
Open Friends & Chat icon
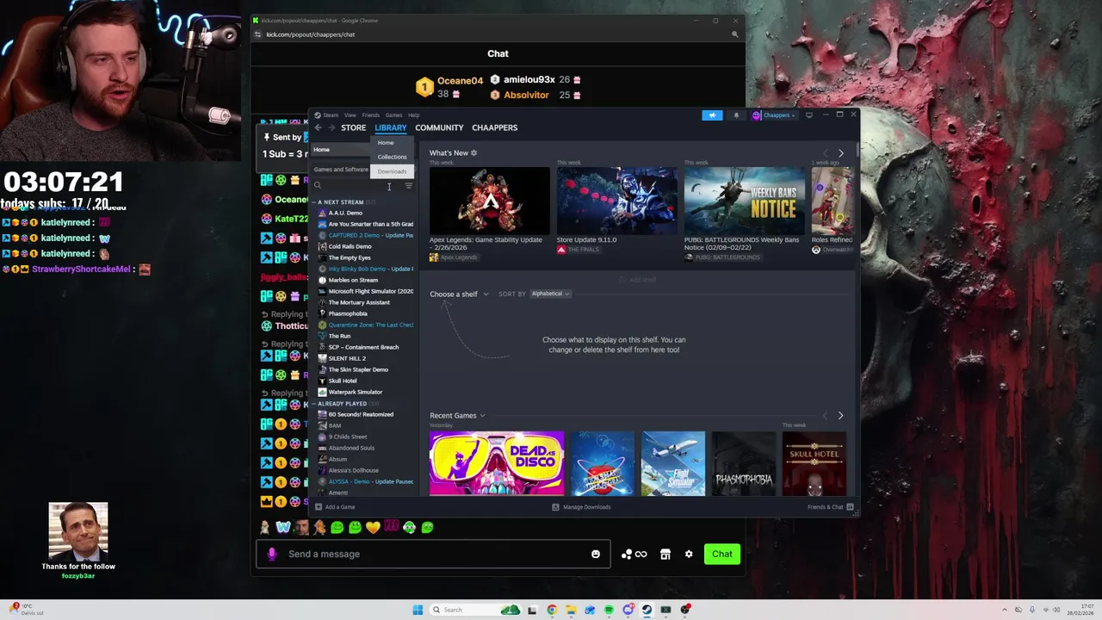(850, 507)
